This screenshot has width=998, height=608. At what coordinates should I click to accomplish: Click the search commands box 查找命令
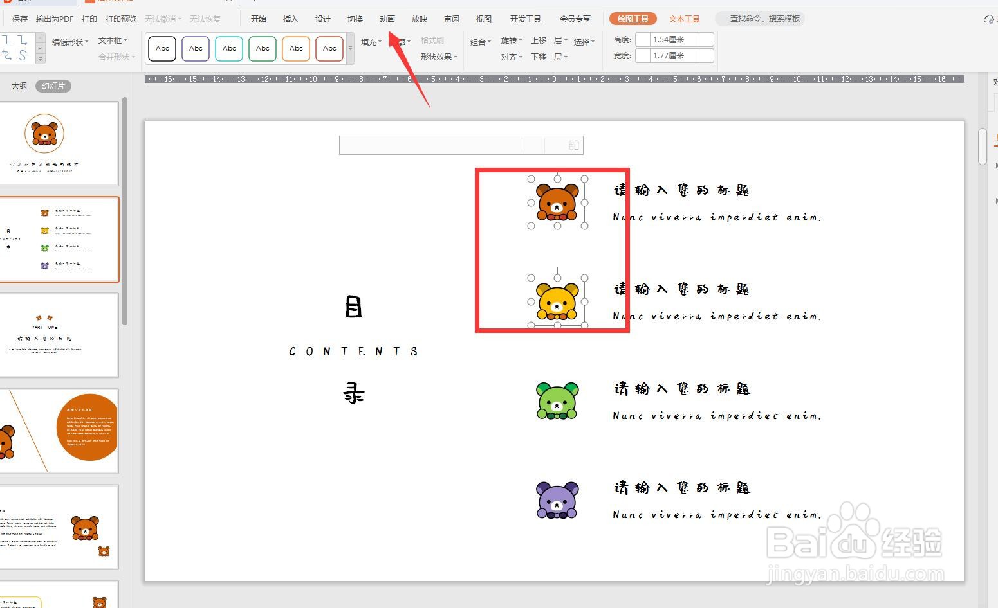click(x=759, y=19)
